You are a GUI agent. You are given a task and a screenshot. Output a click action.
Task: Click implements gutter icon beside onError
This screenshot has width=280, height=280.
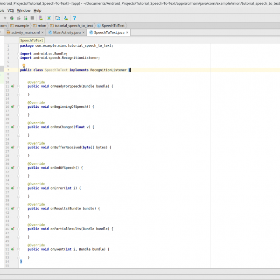click(x=13, y=188)
